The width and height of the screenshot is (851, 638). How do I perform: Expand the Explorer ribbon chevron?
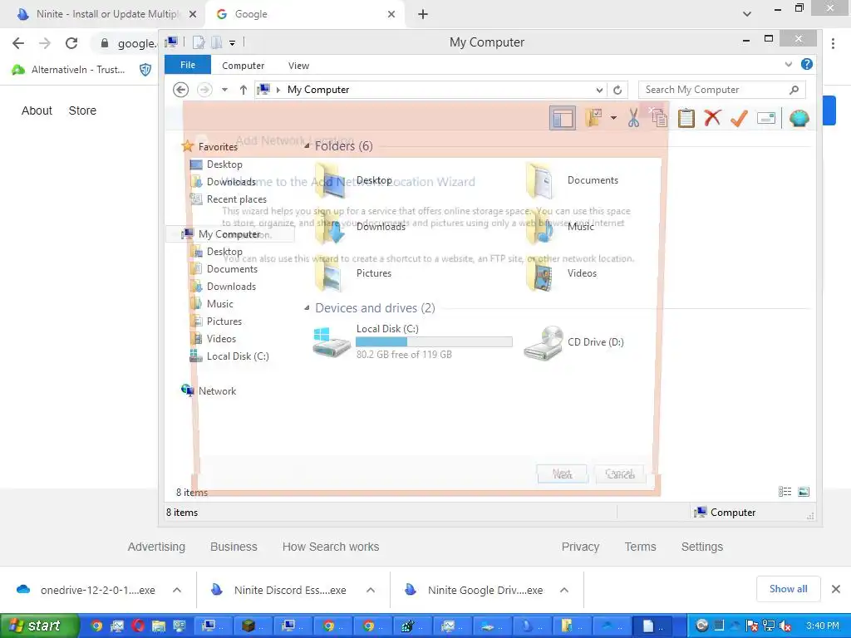tap(789, 64)
